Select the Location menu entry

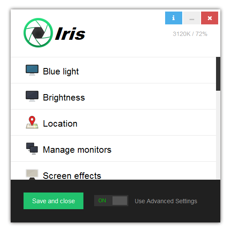113,122
